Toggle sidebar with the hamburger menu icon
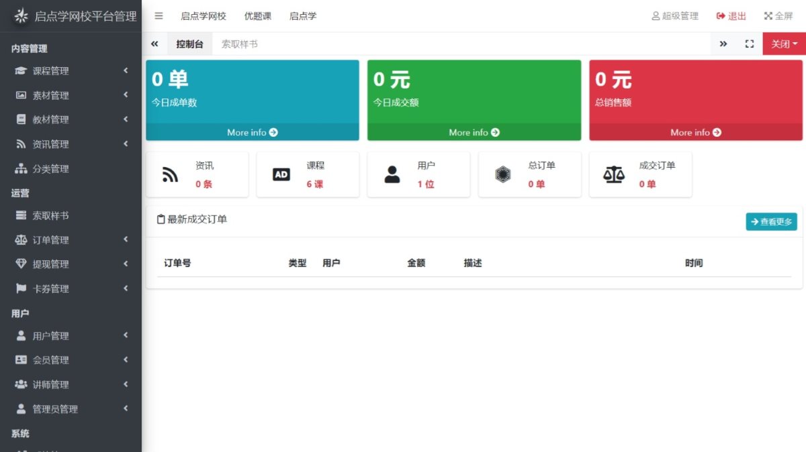The height and width of the screenshot is (452, 806). pyautogui.click(x=159, y=16)
